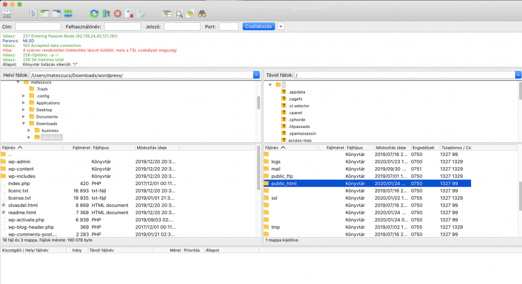Toggle local directory tree display icon
The width and height of the screenshot is (522, 284).
(45, 14)
